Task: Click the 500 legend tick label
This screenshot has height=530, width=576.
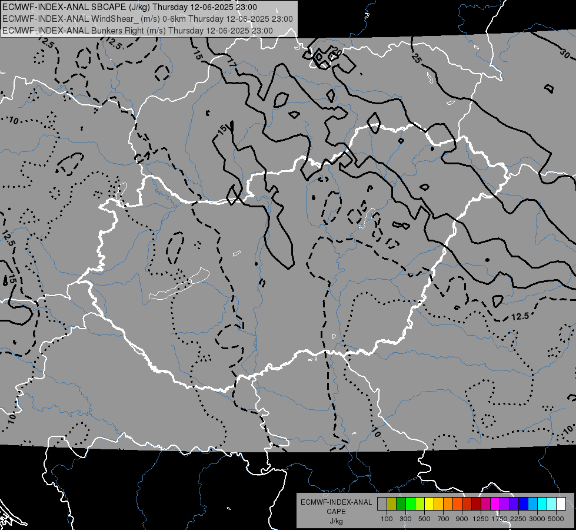Action: pos(424,519)
